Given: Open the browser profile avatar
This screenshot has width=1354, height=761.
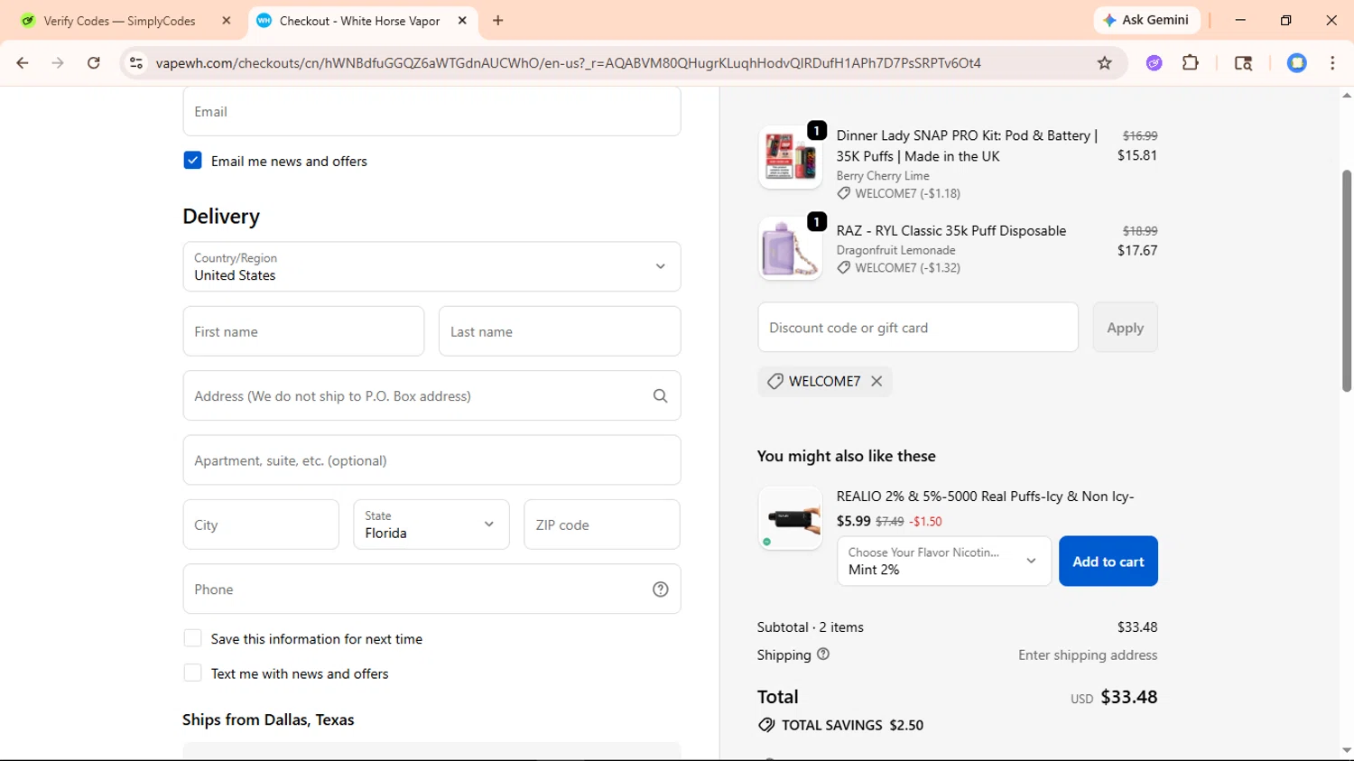Looking at the screenshot, I should click(x=1297, y=63).
